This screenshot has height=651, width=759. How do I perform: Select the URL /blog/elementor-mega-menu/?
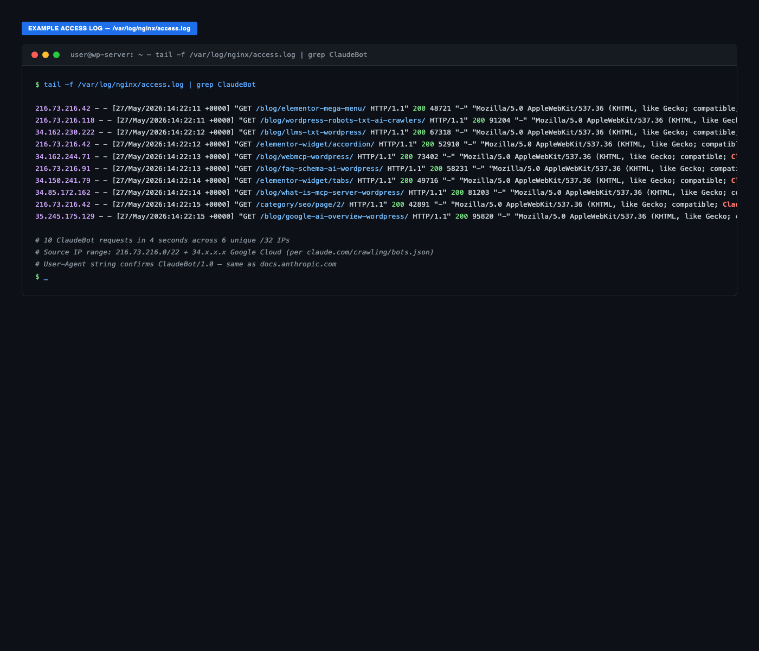pos(311,108)
